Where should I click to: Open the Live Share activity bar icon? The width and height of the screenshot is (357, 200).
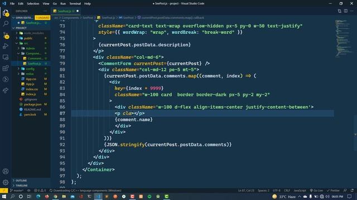[x=6, y=91]
